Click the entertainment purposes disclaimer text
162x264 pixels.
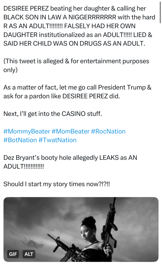[76, 61]
